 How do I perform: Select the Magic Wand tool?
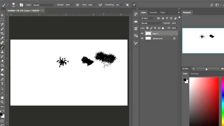point(2,29)
